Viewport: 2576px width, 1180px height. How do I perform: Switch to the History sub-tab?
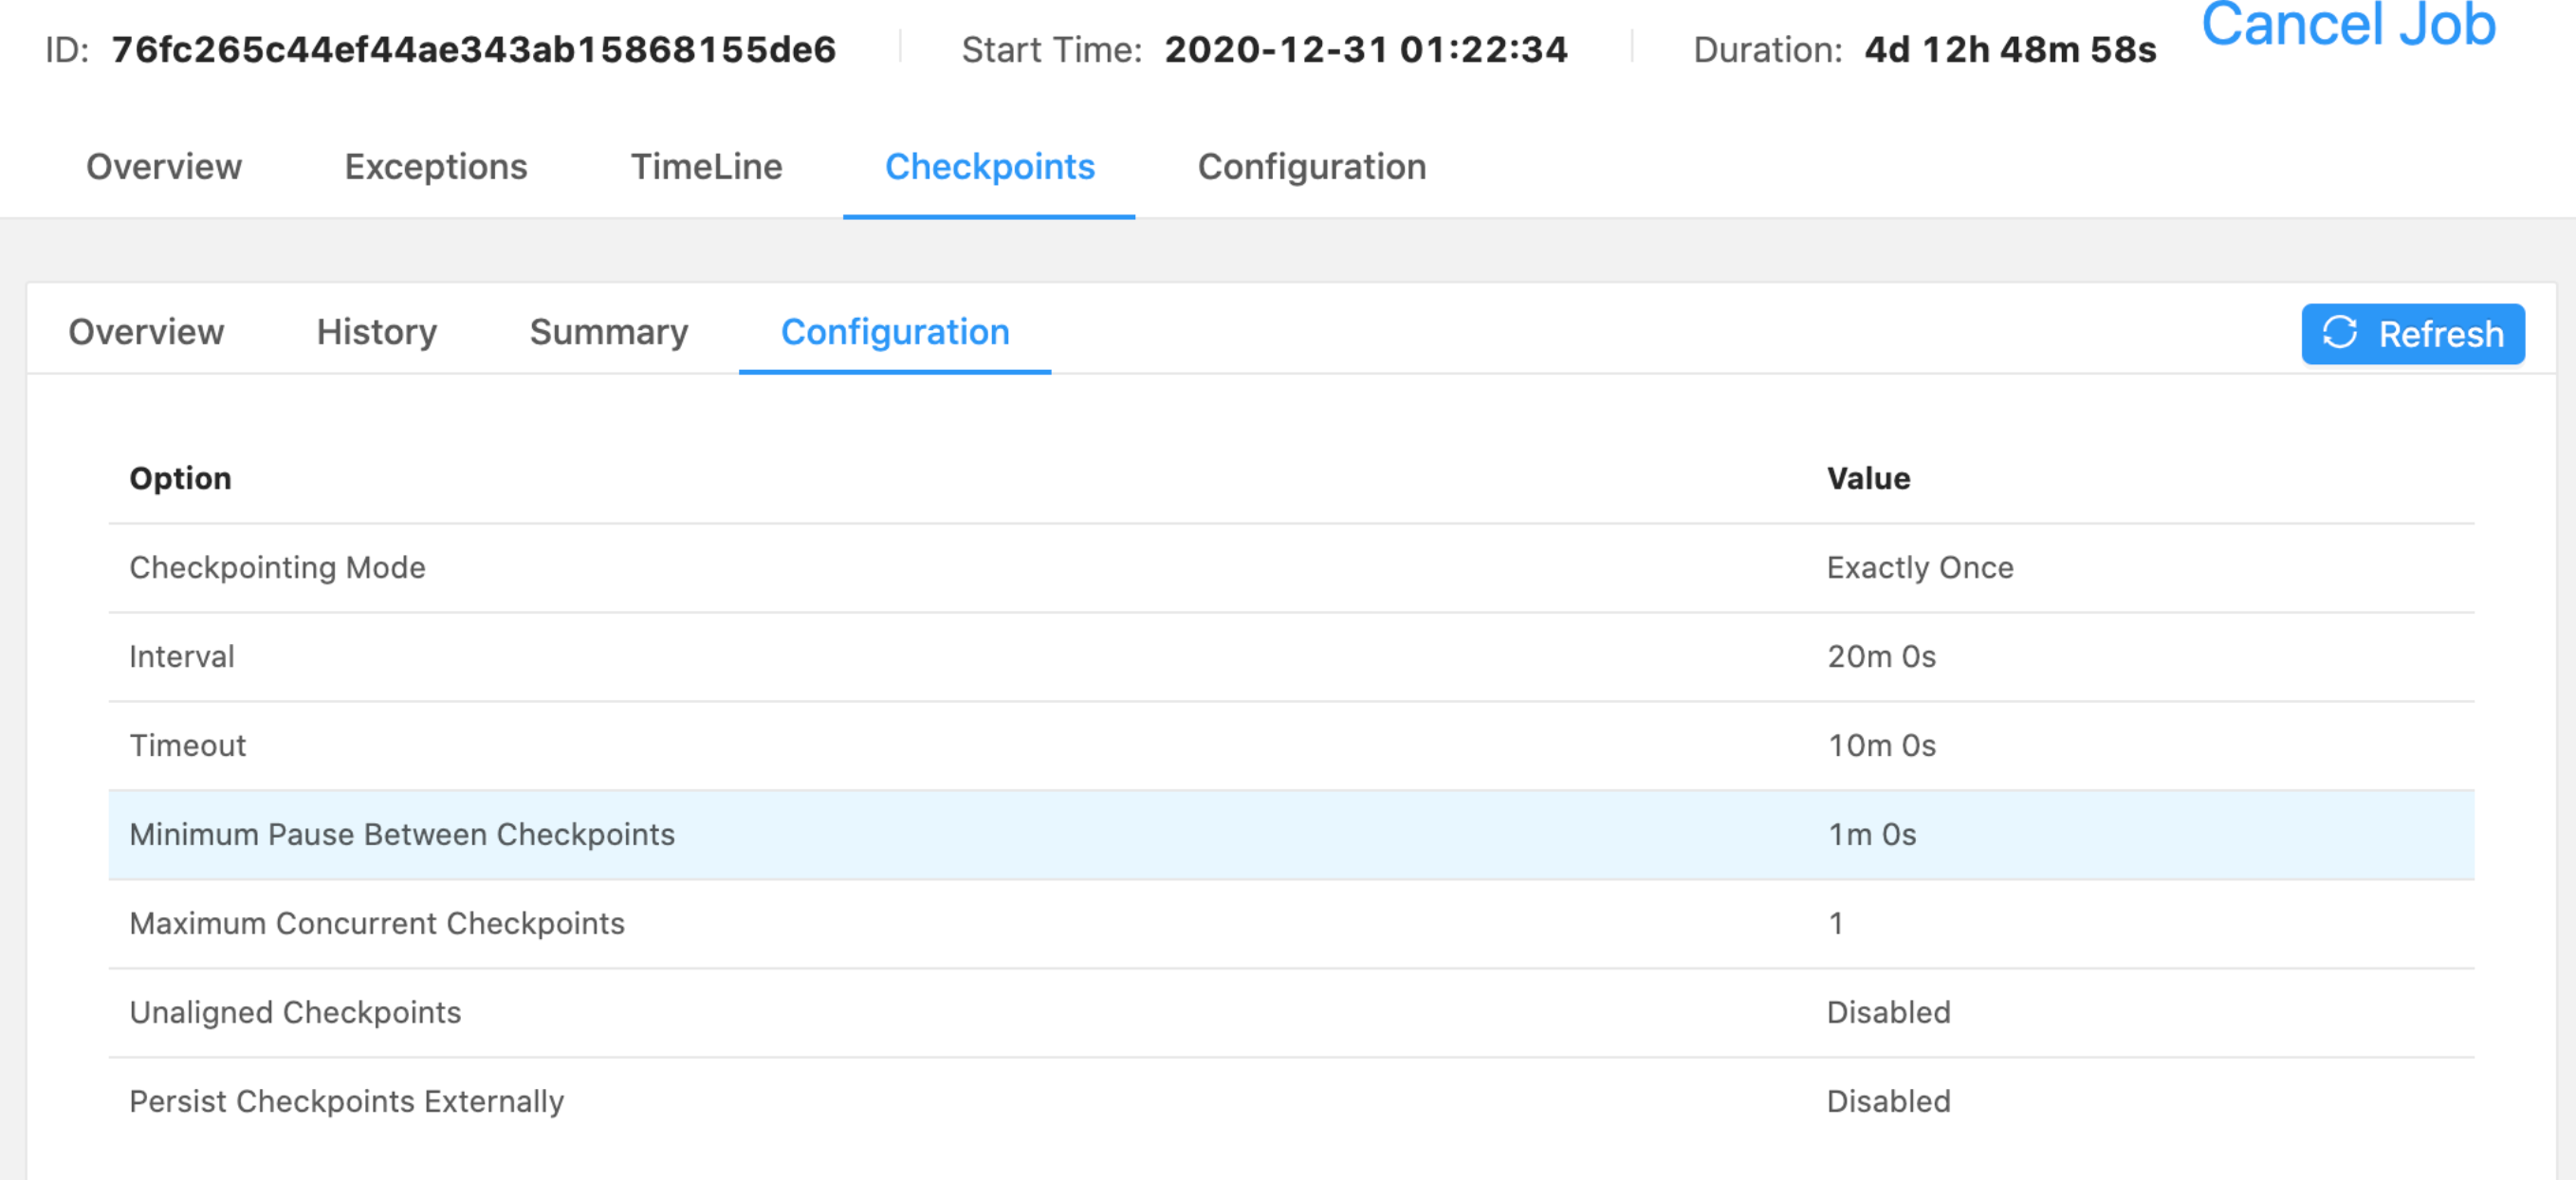pos(376,332)
